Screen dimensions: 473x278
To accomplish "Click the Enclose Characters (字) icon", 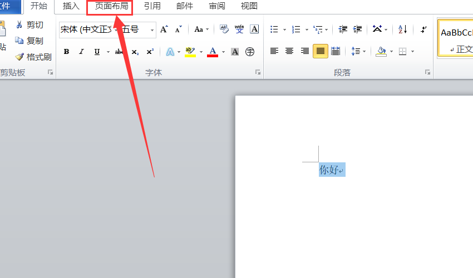I will point(250,52).
